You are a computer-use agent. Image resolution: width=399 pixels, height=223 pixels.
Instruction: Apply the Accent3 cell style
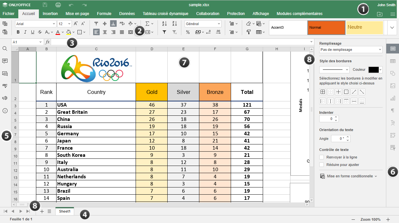click(x=288, y=28)
